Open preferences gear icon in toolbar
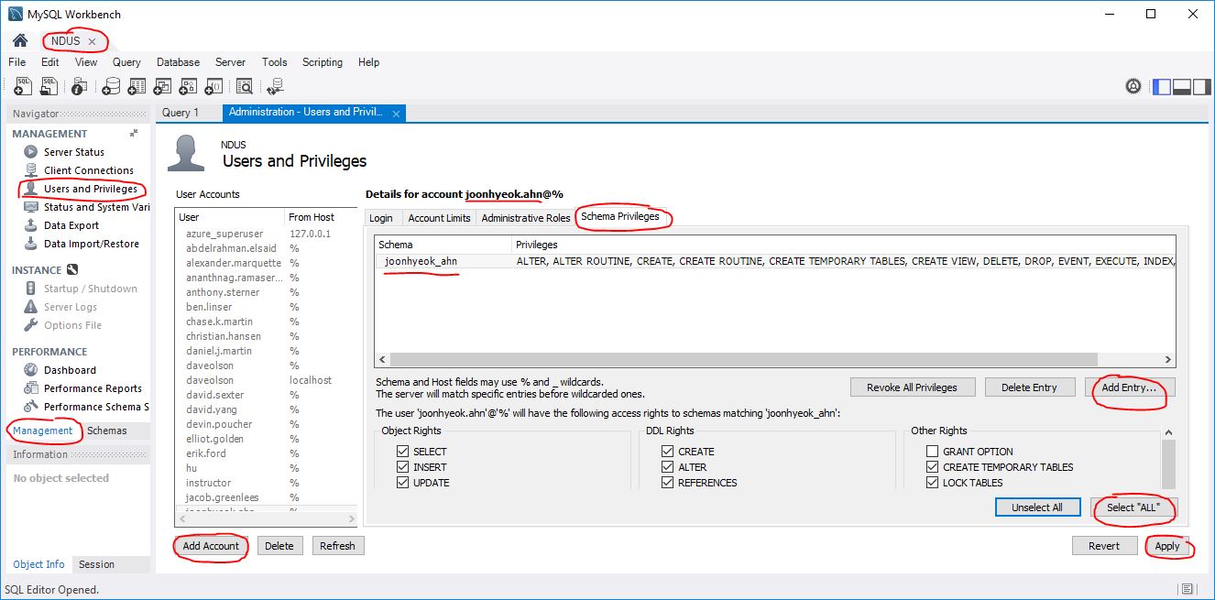The height and width of the screenshot is (600, 1215). pyautogui.click(x=1133, y=87)
